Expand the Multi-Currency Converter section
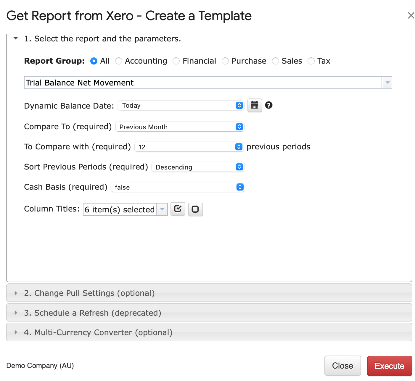Viewport: 415px width, 381px height. (x=98, y=332)
